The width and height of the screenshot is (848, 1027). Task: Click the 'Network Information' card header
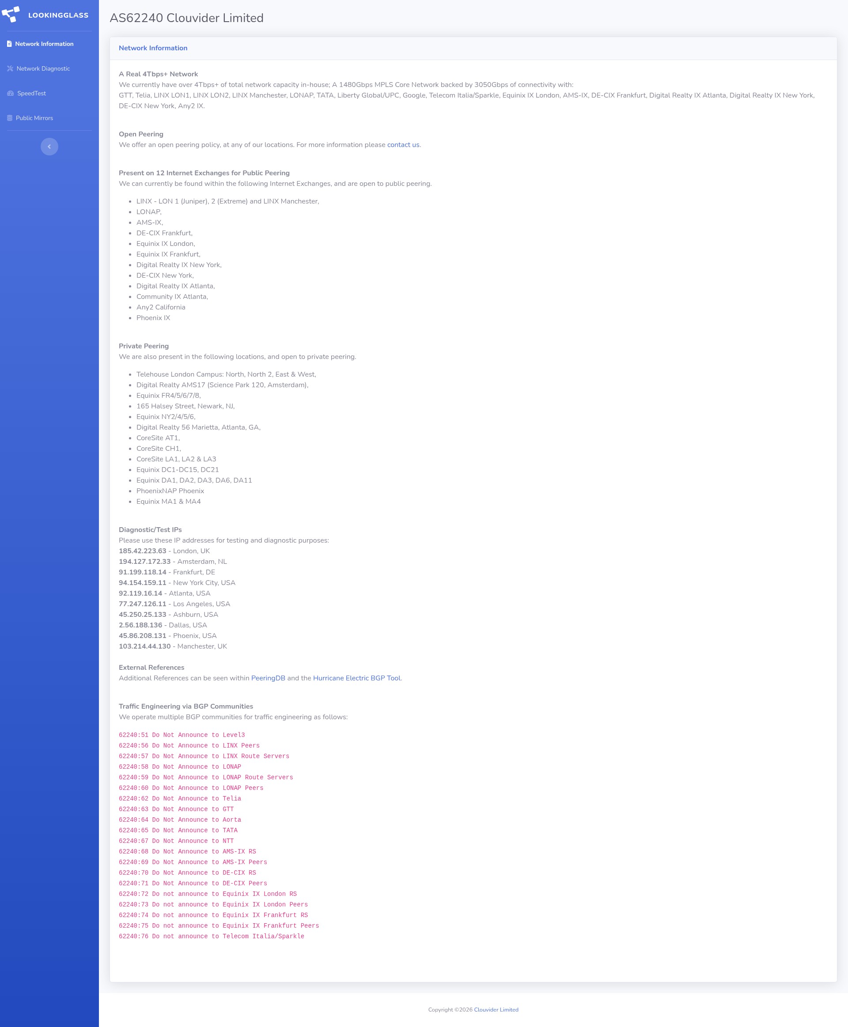(x=153, y=48)
